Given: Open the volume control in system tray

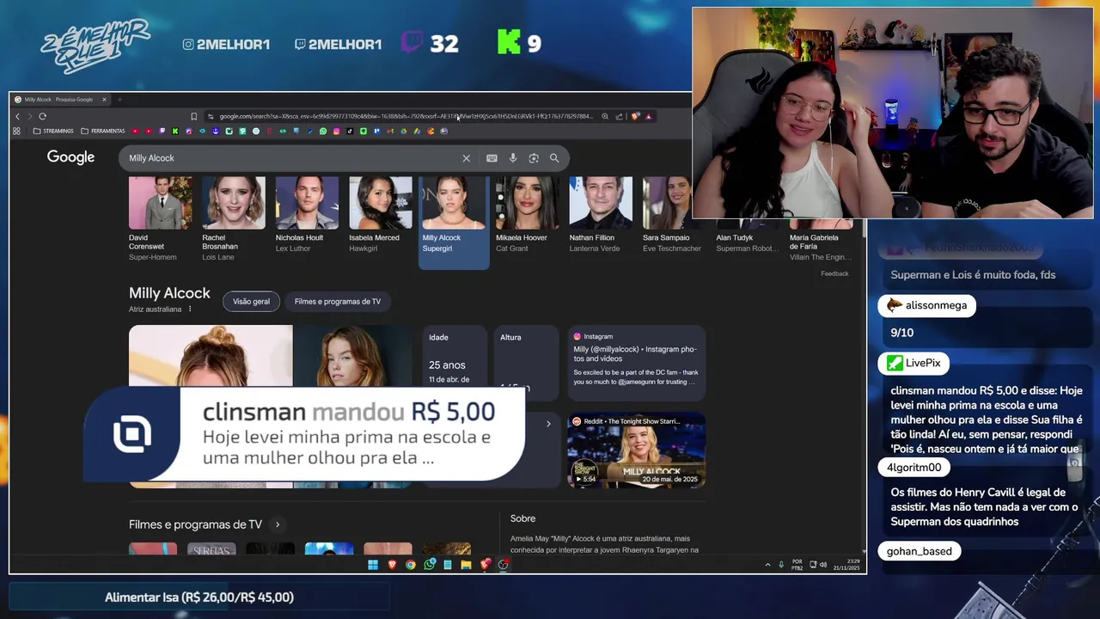Looking at the screenshot, I should (823, 565).
